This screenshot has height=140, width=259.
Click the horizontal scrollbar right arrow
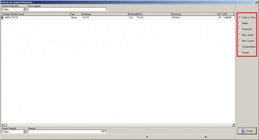233,125
